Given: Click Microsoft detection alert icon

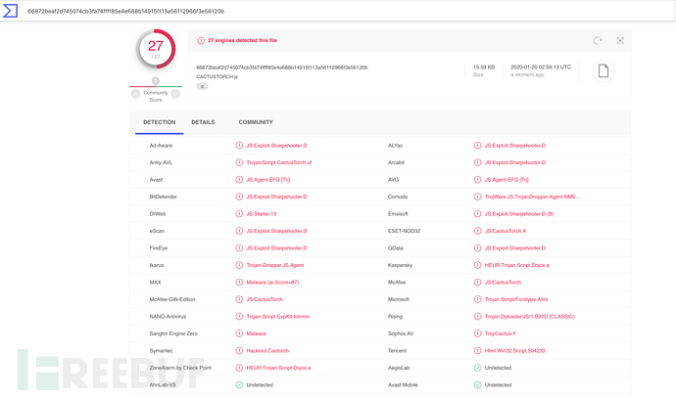Looking at the screenshot, I should pos(477,299).
